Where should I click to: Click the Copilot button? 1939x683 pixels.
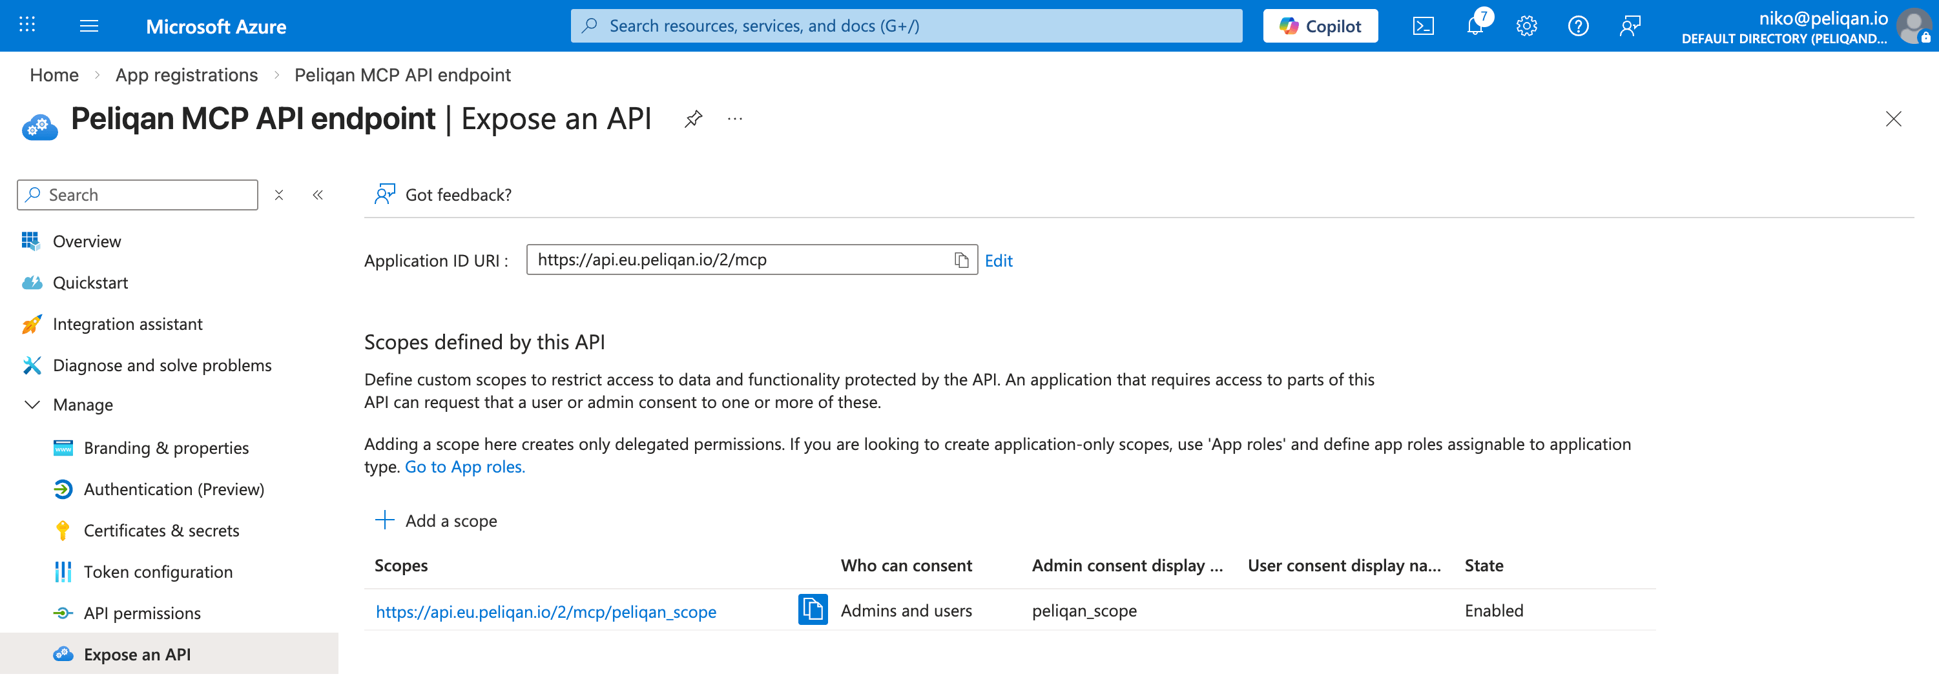(1320, 26)
